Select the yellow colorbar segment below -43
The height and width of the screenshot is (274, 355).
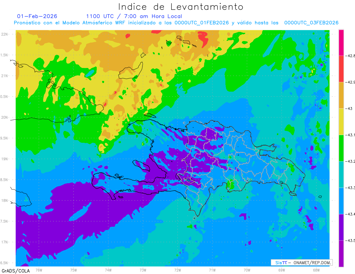[x=341, y=121]
